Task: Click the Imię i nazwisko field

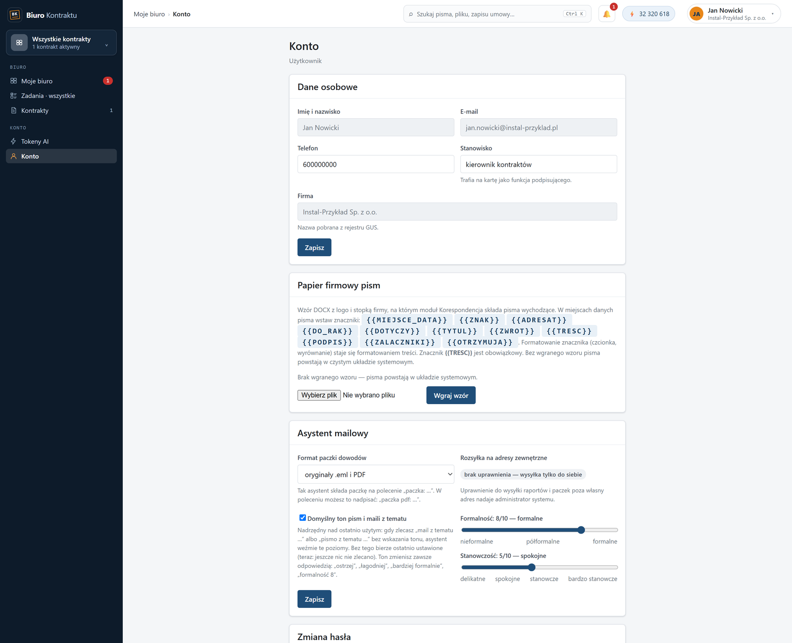Action: [x=376, y=127]
